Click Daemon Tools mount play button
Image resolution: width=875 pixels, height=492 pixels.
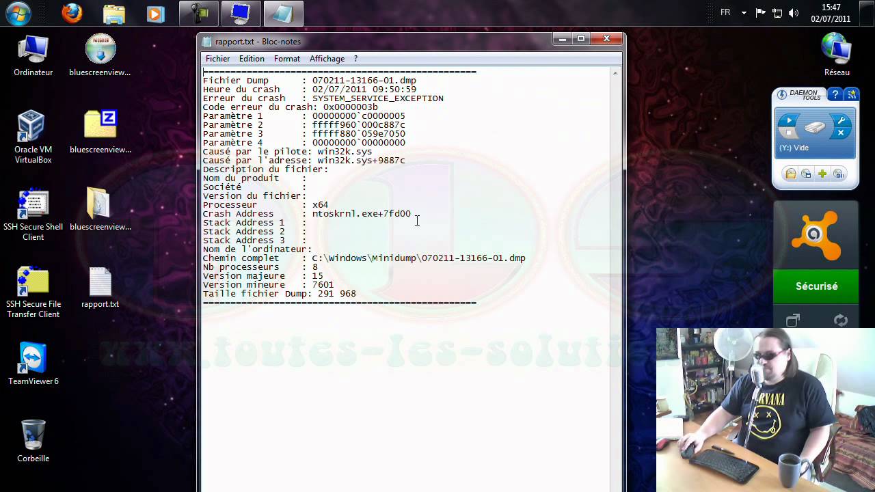(789, 120)
